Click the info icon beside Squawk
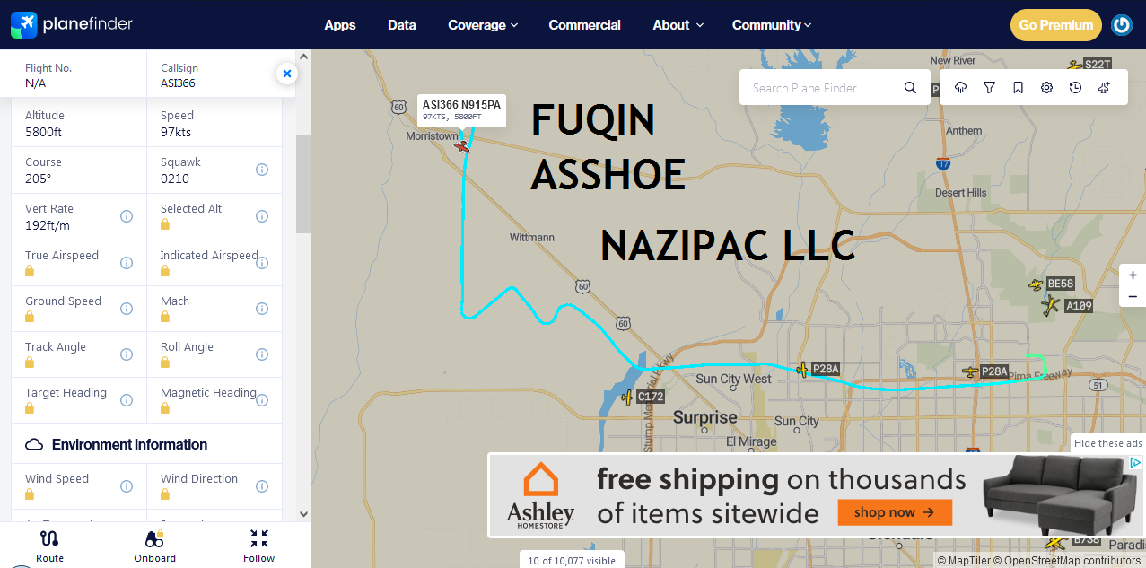The width and height of the screenshot is (1146, 568). click(x=262, y=170)
